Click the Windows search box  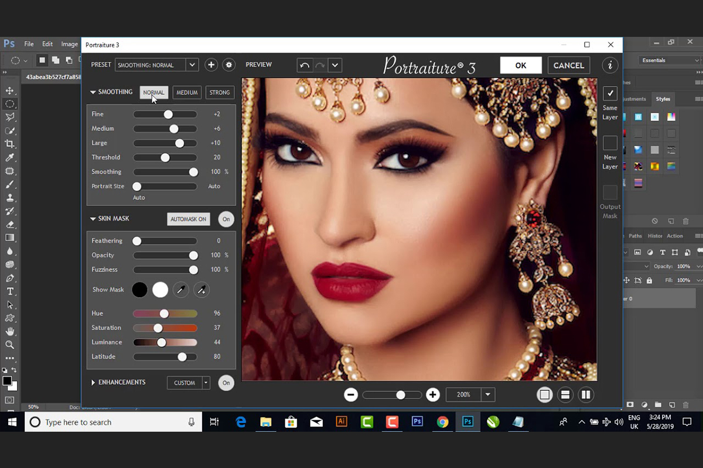pos(113,422)
